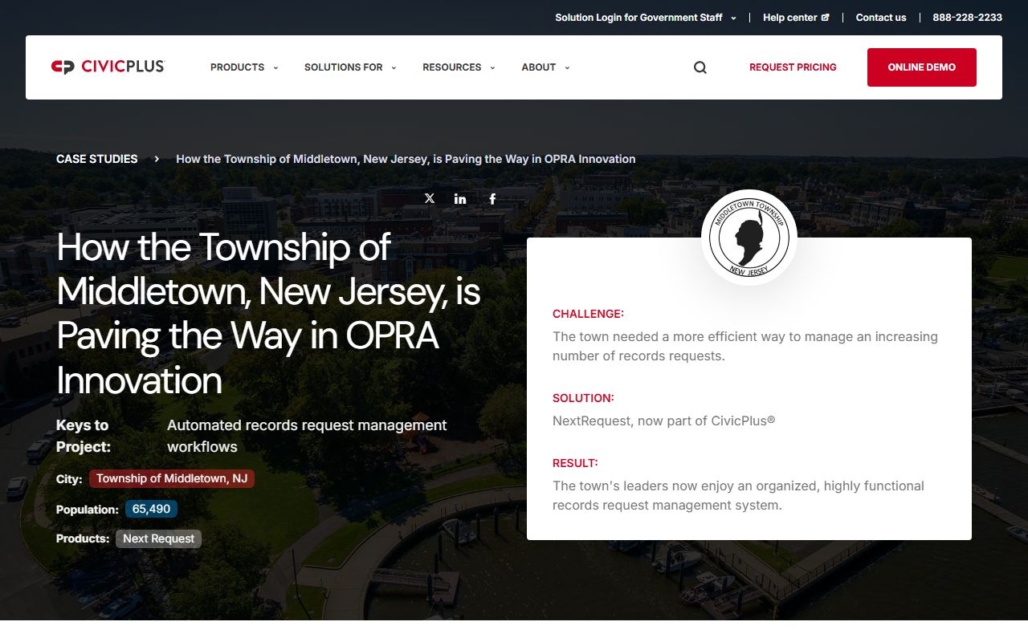The width and height of the screenshot is (1028, 642).
Task: Click Request Pricing link
Action: click(x=793, y=67)
